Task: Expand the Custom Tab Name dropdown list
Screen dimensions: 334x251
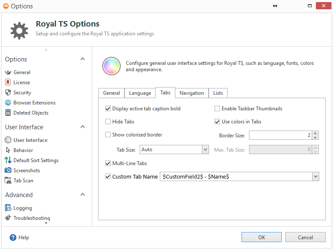Action: tap(315, 177)
